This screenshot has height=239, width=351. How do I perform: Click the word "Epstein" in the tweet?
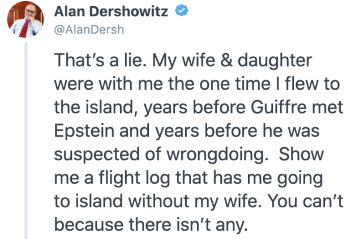[x=84, y=131]
